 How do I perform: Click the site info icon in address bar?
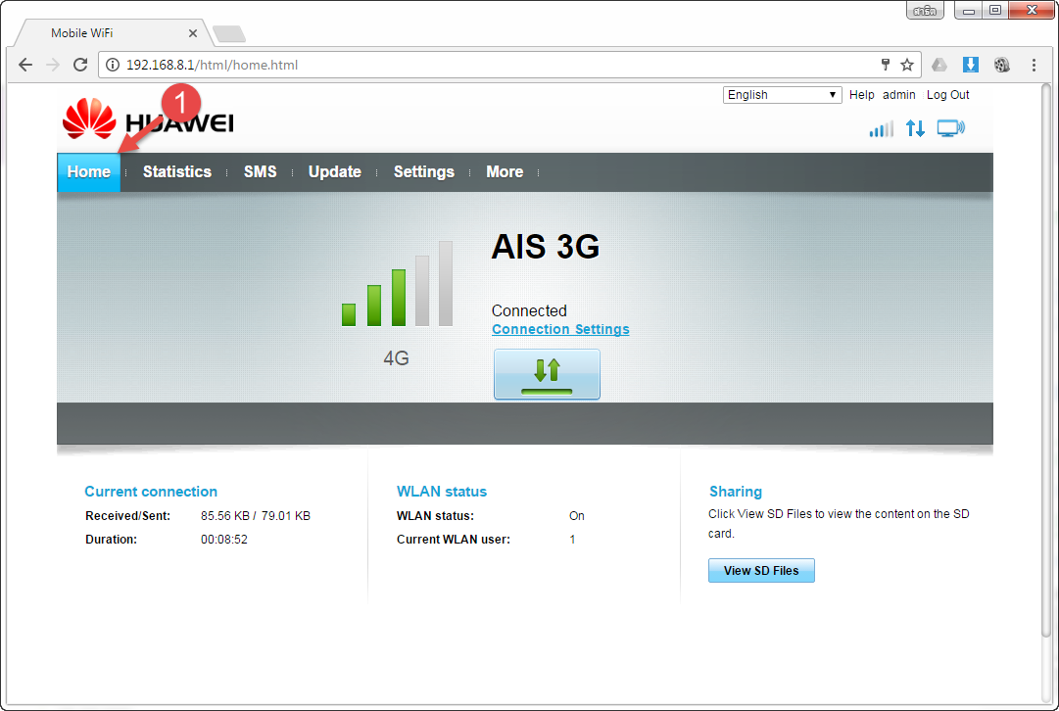[113, 65]
